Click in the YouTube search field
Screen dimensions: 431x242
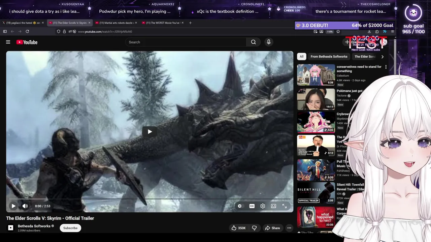[186, 42]
